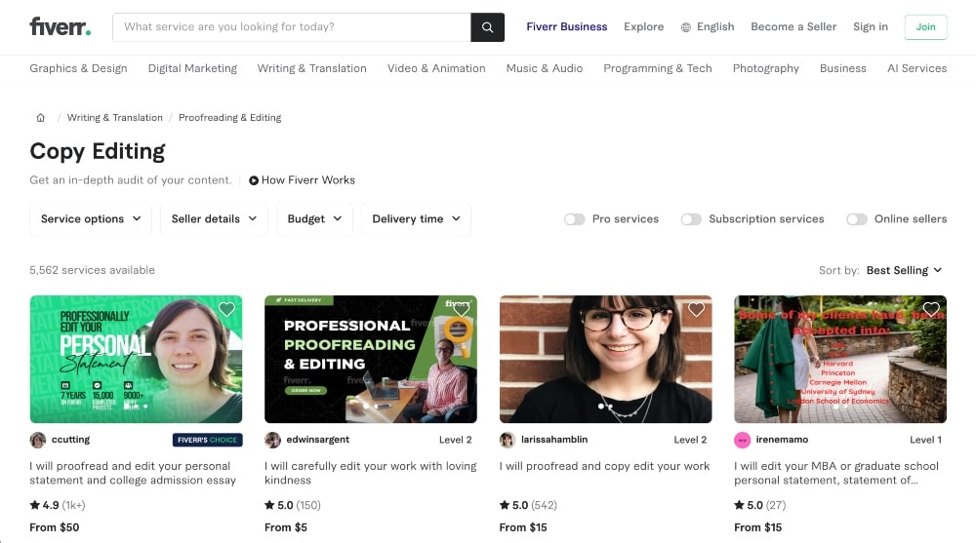The width and height of the screenshot is (976, 543).
Task: Click Sign in link
Action: click(x=871, y=26)
